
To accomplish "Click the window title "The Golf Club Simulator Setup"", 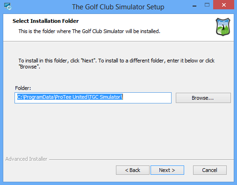I will tap(118, 7).
